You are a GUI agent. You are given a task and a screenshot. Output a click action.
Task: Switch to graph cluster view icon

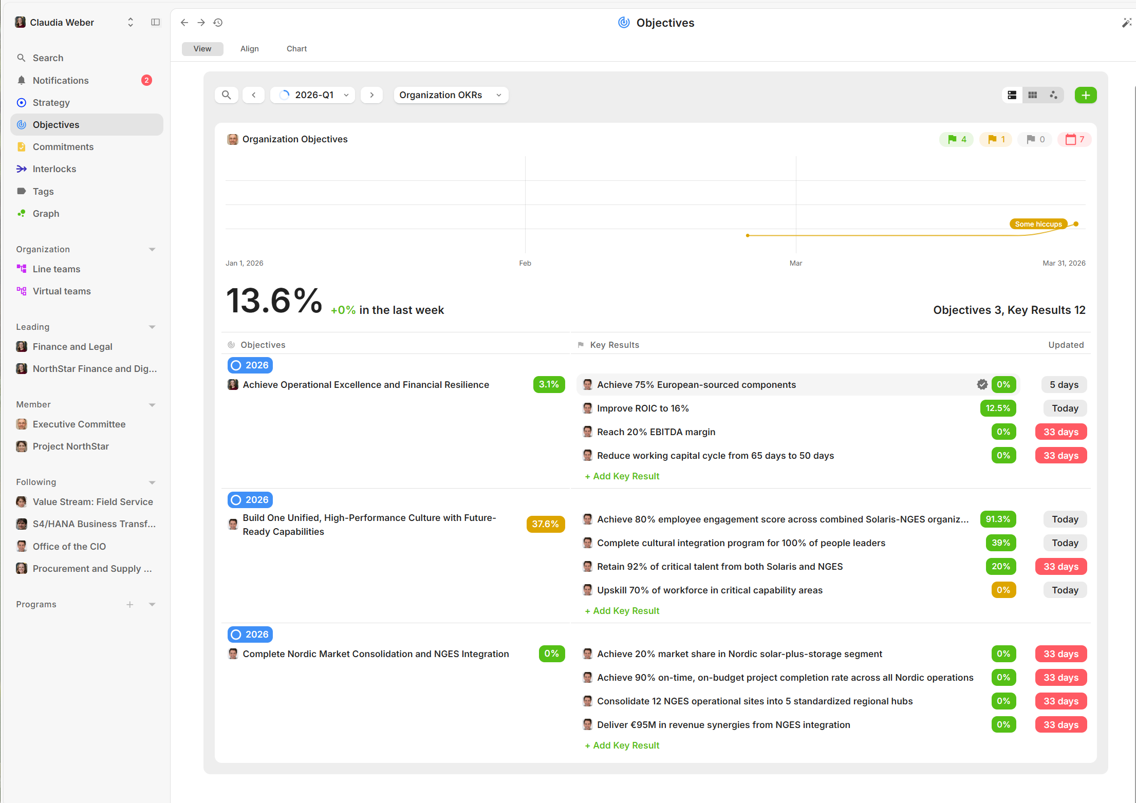(1053, 95)
